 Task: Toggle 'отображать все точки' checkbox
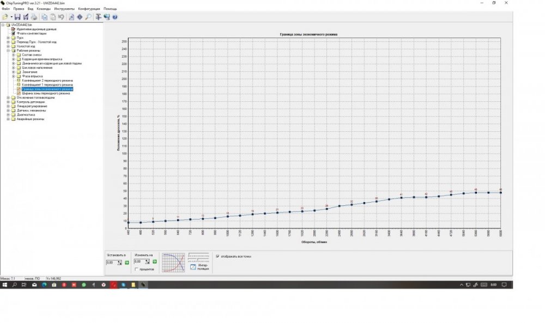click(x=218, y=256)
